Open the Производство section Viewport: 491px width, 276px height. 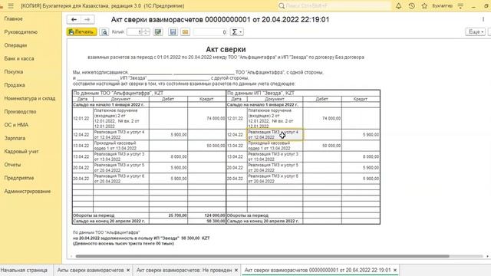tap(20, 112)
